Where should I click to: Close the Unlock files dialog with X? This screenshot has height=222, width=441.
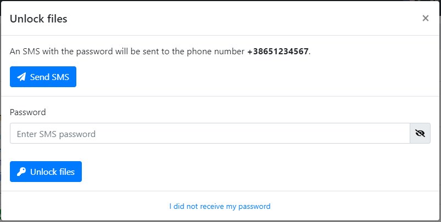(425, 18)
